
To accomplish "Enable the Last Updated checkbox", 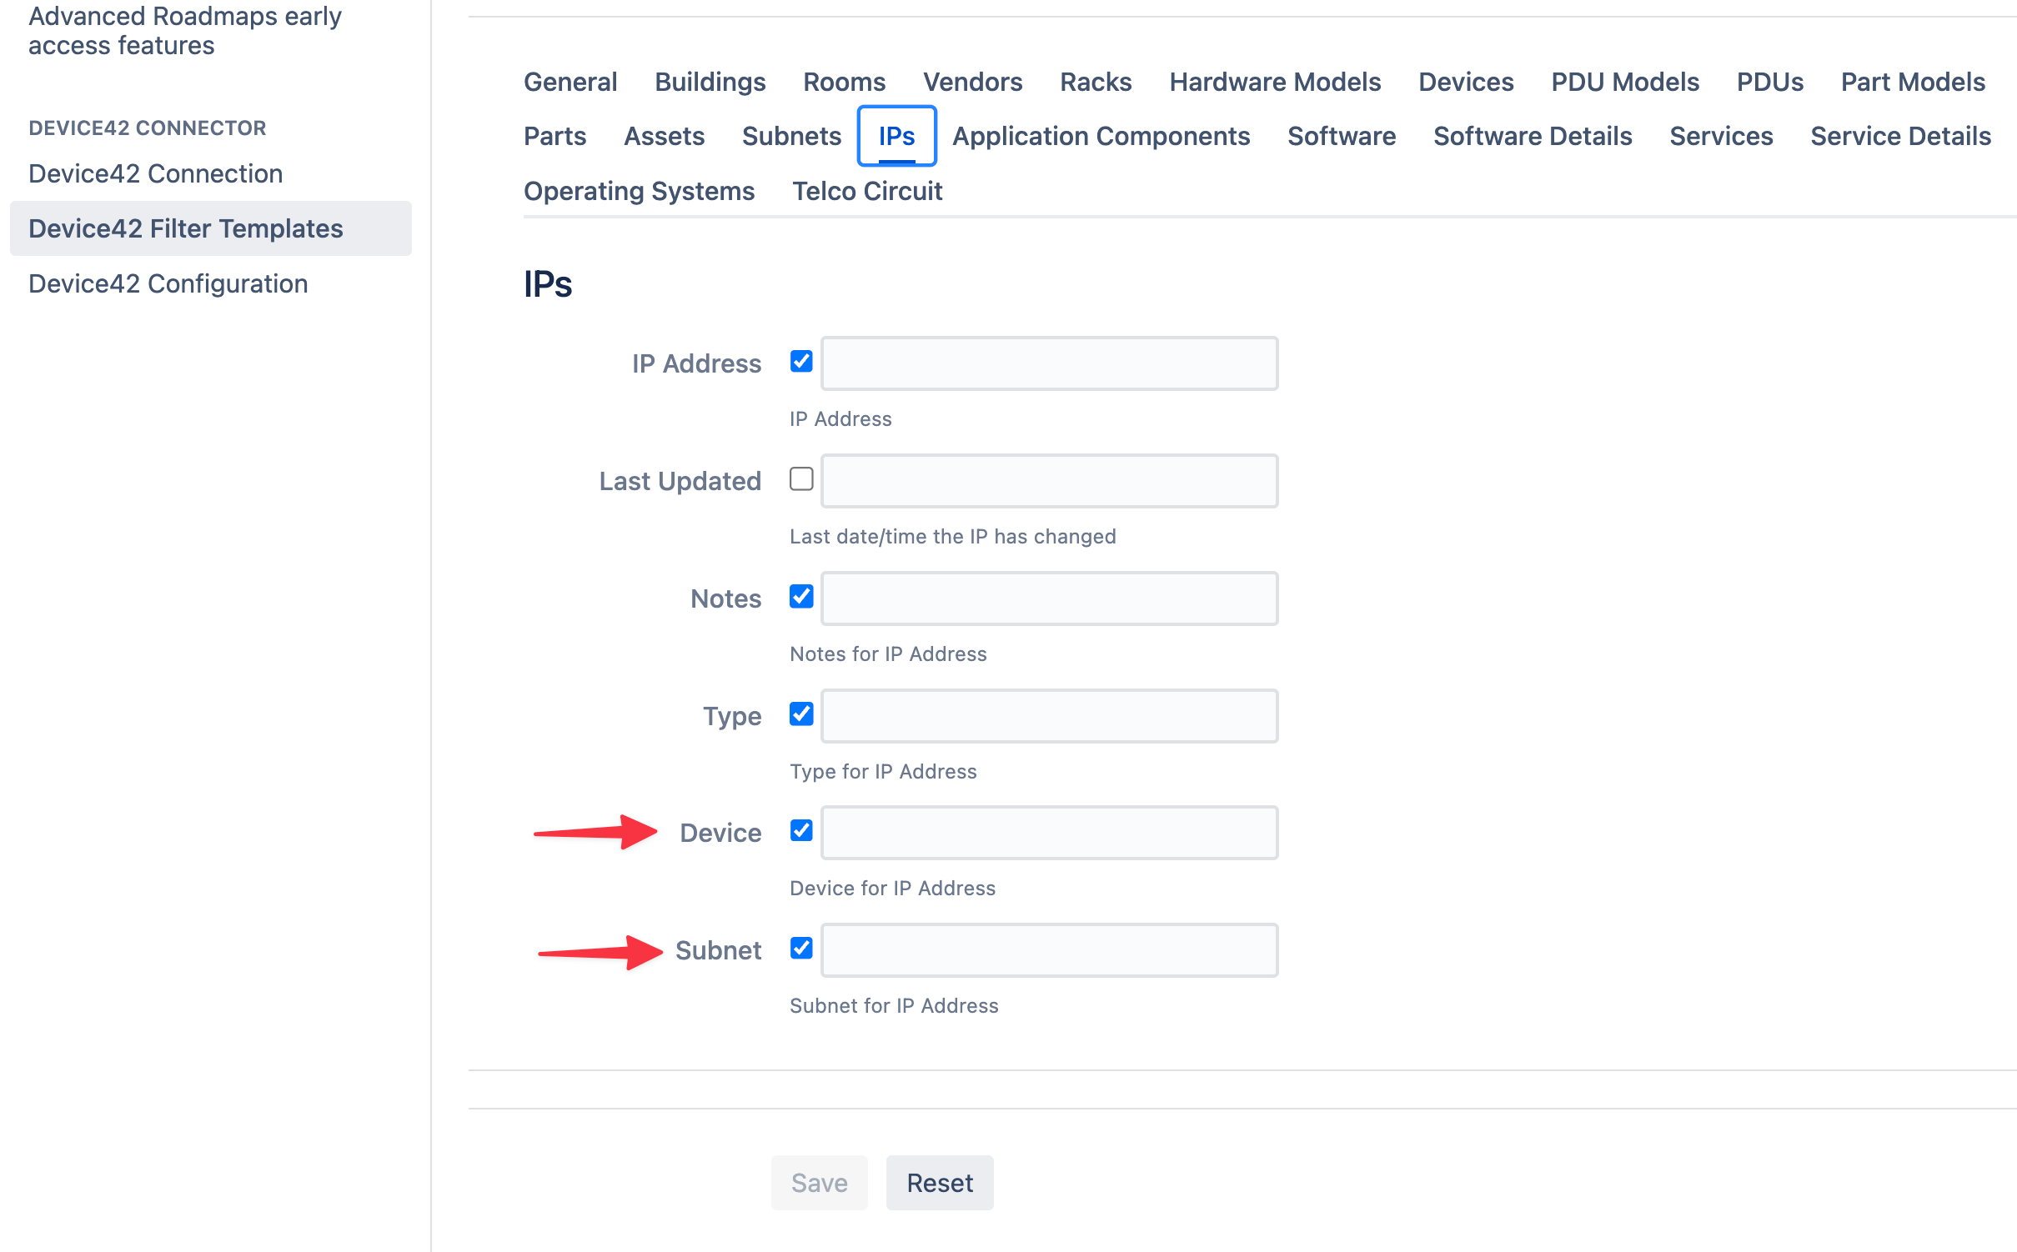I will click(x=800, y=479).
